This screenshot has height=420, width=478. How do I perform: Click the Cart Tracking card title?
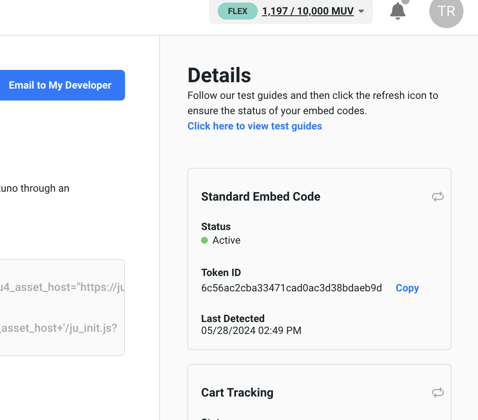pyautogui.click(x=237, y=393)
